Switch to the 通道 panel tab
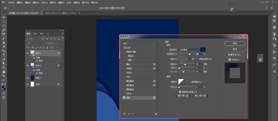Screen dimensions: 278x121 click(x=35, y=34)
